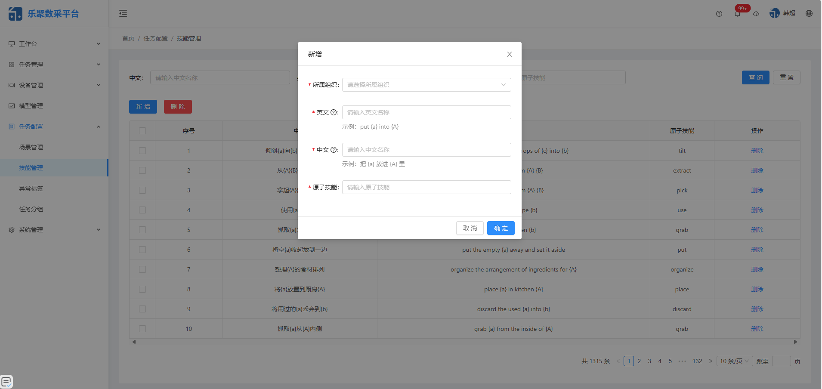Screen dimensions: 822x389
Task: Collapse the sidebar using the hamburger icon
Action: [123, 13]
